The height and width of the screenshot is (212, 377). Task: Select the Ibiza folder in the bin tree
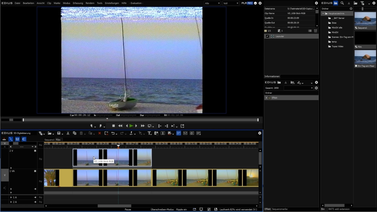[334, 23]
